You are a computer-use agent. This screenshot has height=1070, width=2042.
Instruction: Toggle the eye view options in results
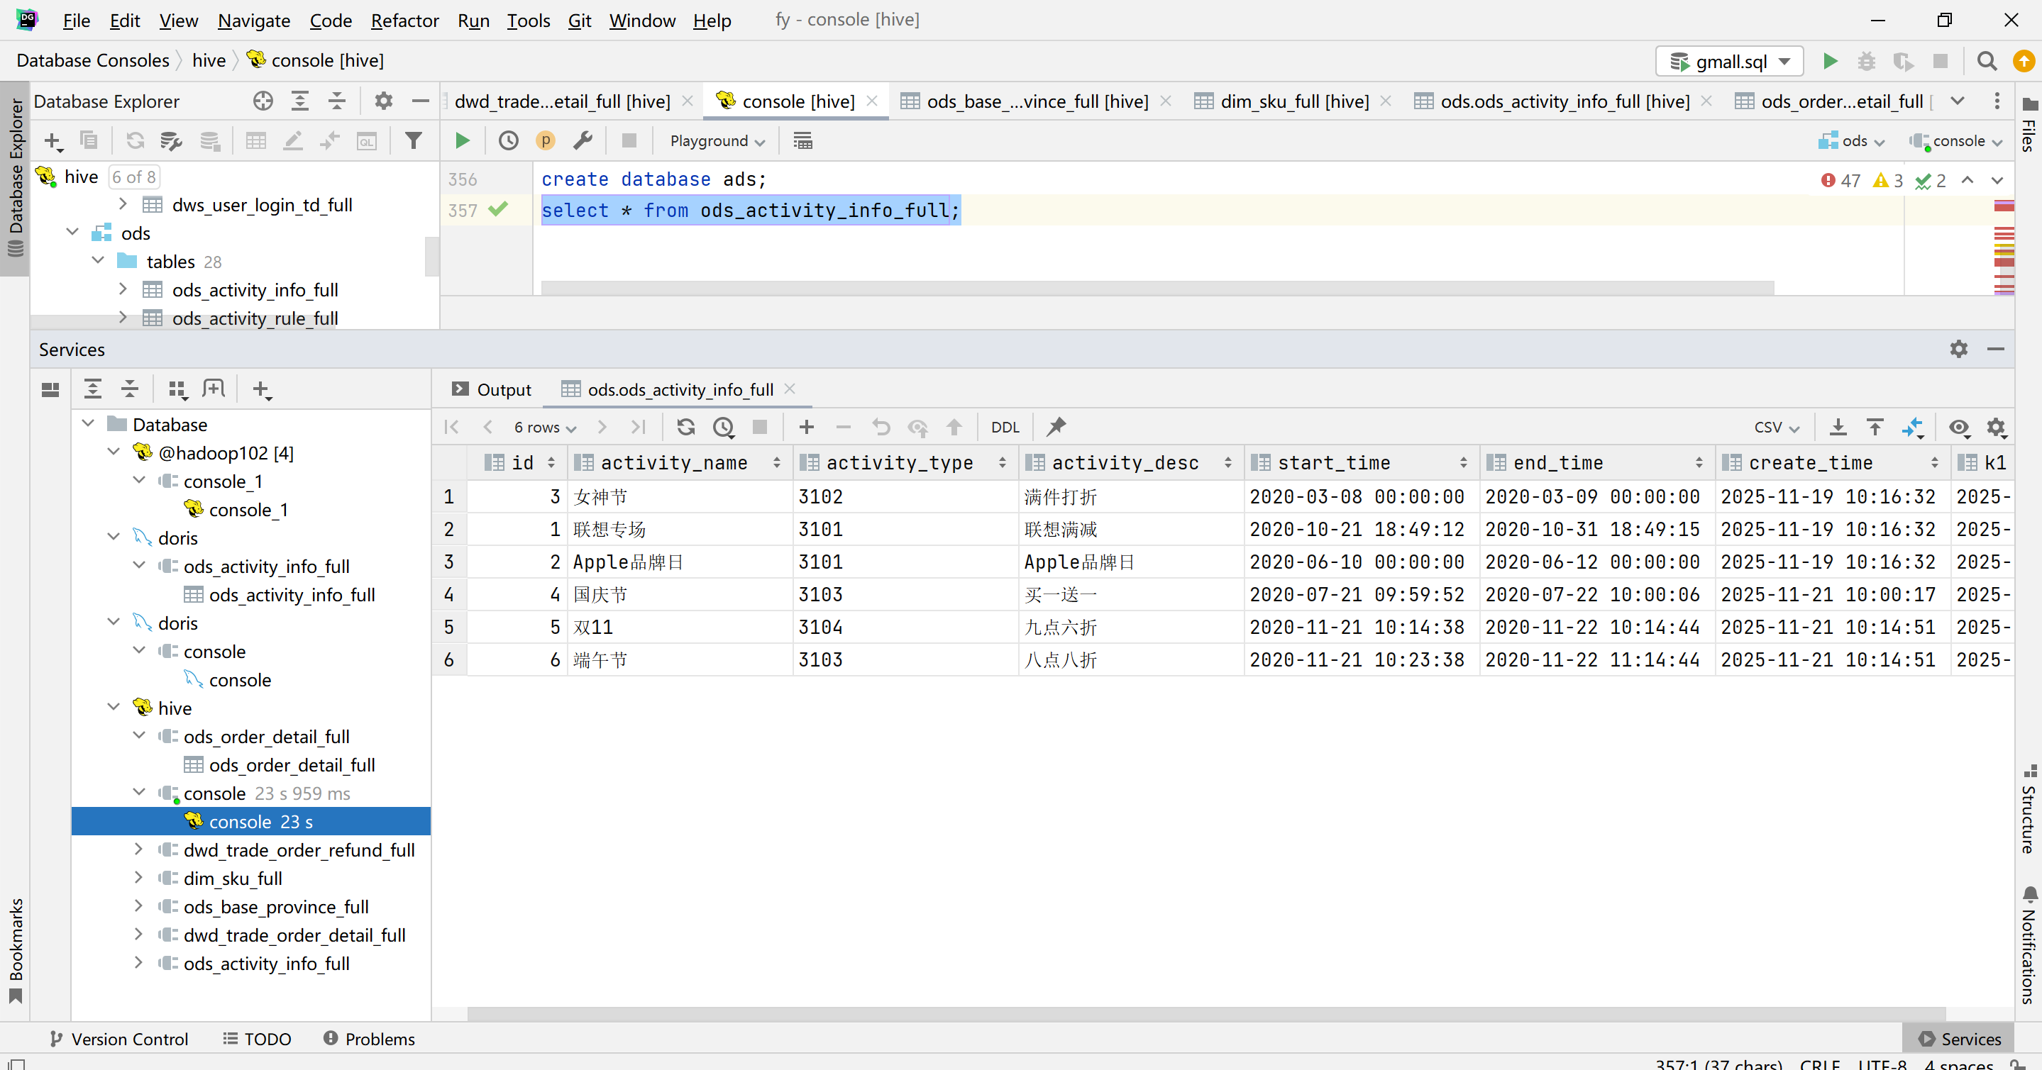(x=1959, y=428)
